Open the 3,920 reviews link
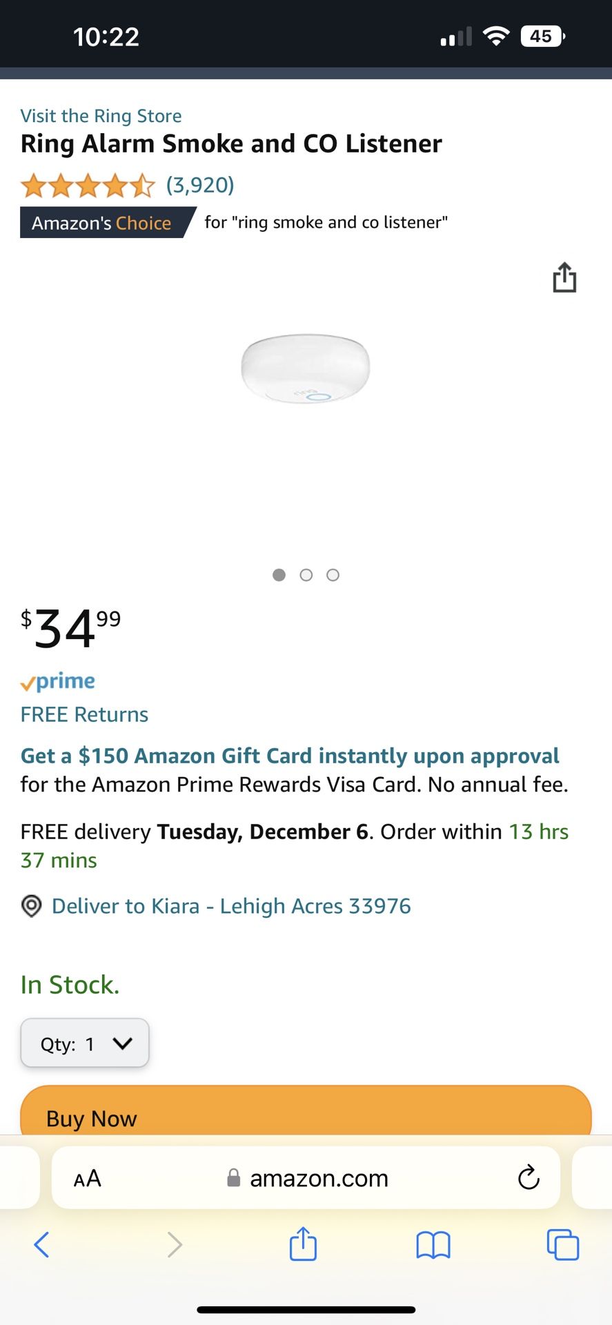 pyautogui.click(x=200, y=185)
